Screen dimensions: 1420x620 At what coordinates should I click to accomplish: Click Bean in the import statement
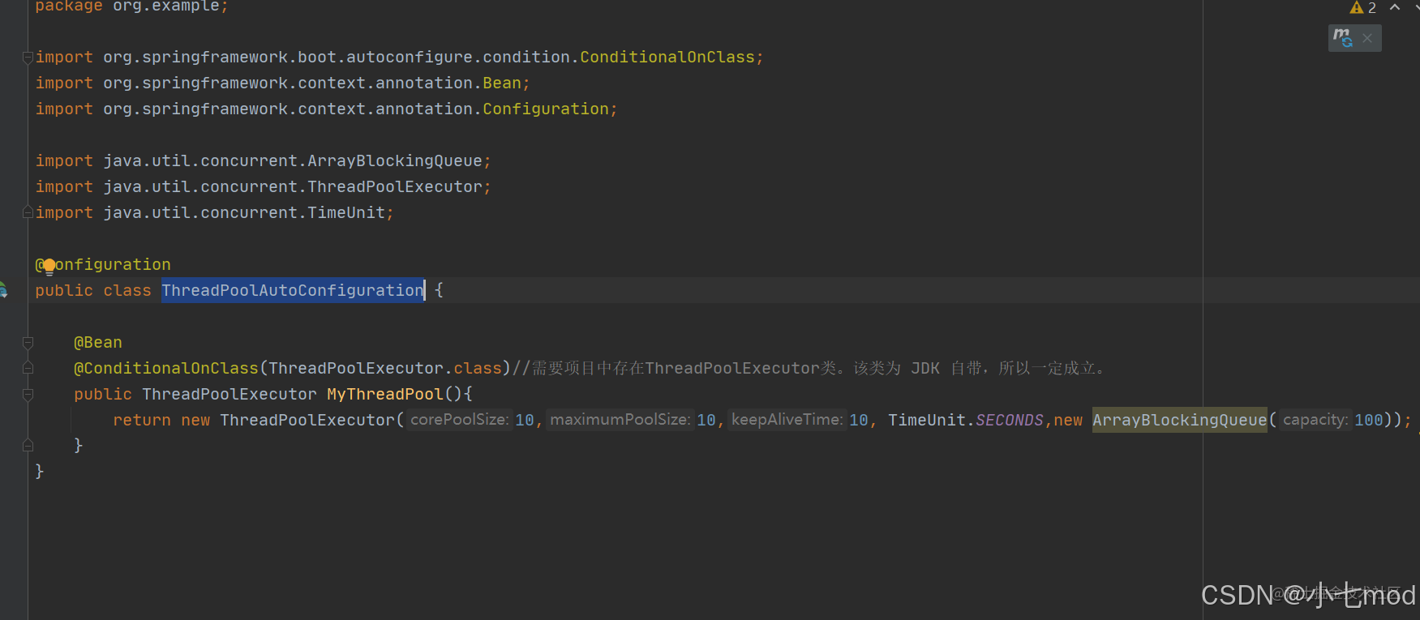(x=502, y=83)
